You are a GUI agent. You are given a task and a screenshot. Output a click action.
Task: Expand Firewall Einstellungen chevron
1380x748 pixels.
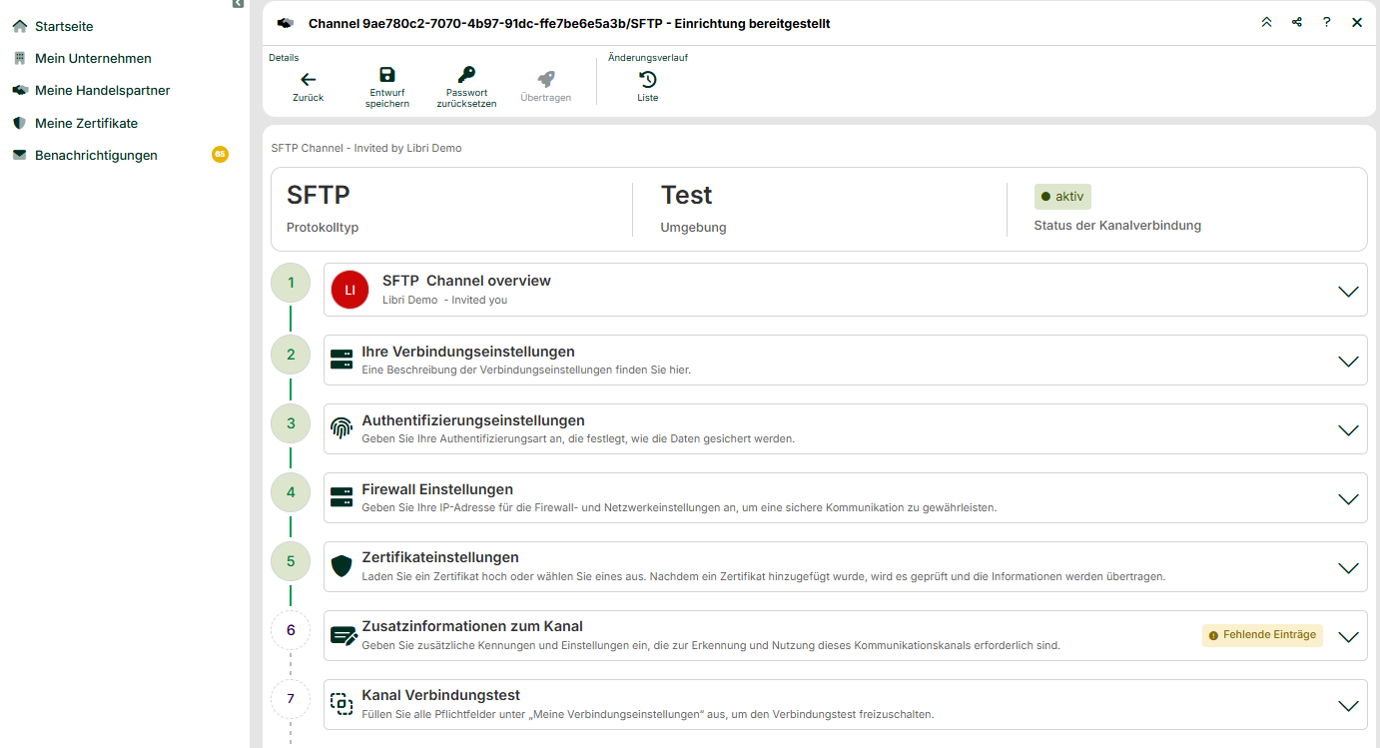coord(1348,499)
